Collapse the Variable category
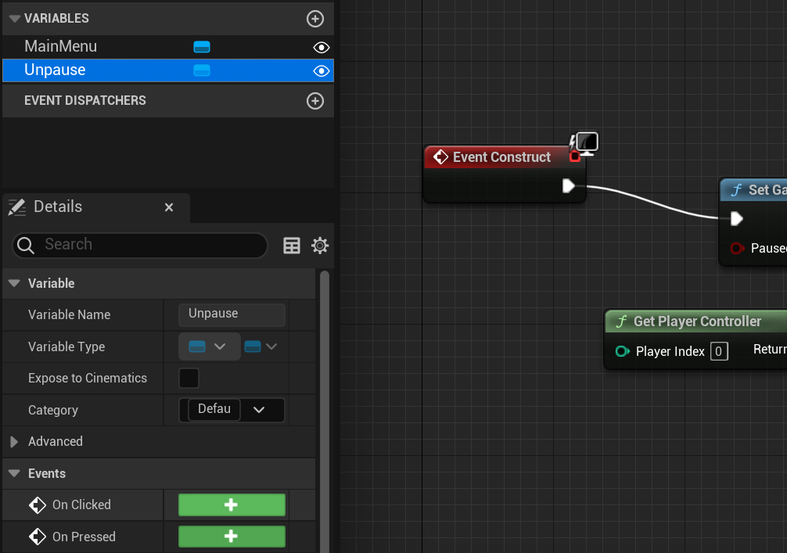The height and width of the screenshot is (553, 787). click(14, 283)
